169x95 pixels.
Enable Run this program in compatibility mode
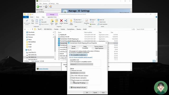tap(71, 62)
